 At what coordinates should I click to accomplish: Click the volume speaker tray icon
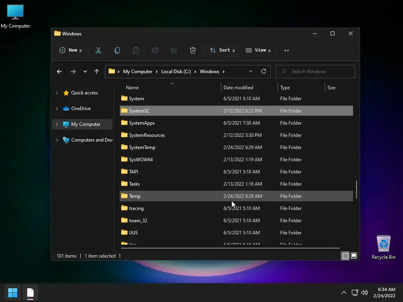pos(364,293)
